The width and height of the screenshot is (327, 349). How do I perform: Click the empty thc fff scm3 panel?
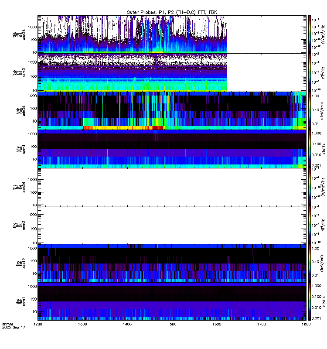click(x=172, y=225)
